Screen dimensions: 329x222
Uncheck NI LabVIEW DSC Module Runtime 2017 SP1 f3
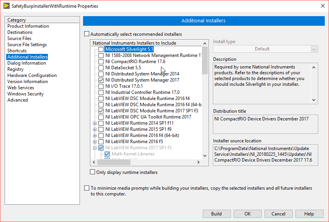pos(101,111)
